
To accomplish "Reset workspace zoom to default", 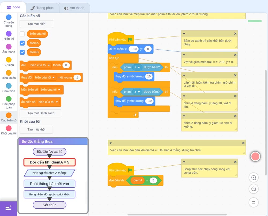I will pyautogui.click(x=254, y=203).
